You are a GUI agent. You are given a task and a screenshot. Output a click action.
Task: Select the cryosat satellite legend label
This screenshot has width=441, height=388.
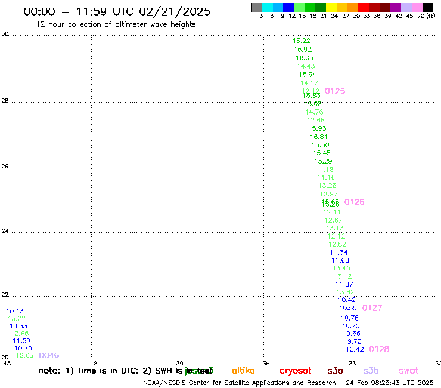point(296,371)
